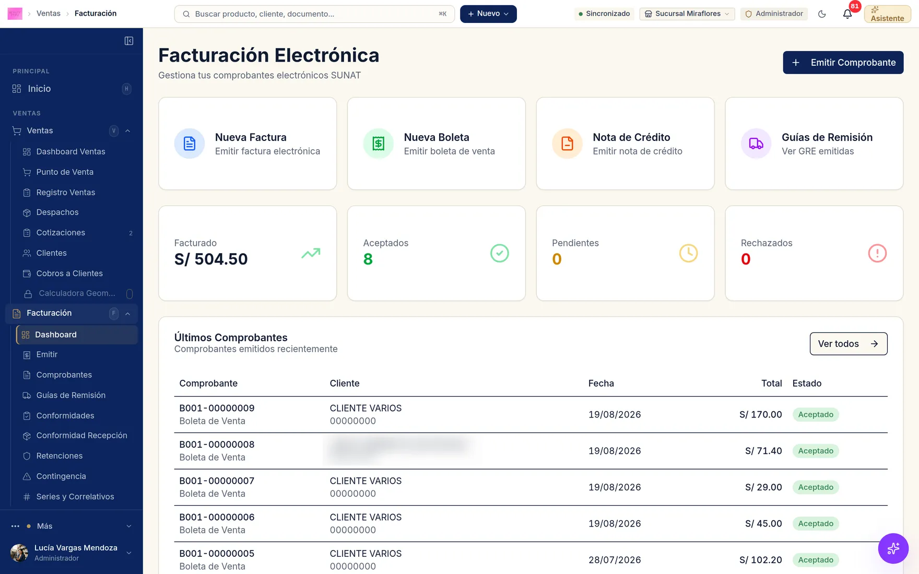919x574 pixels.
Task: Click Ver todos button
Action: [x=849, y=344]
